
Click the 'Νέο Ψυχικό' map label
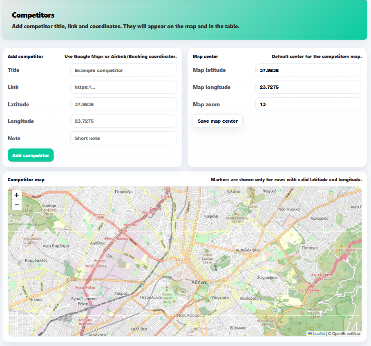click(x=289, y=209)
